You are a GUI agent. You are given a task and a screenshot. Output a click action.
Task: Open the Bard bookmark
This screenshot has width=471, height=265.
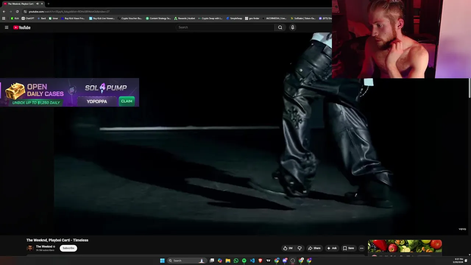click(42, 18)
